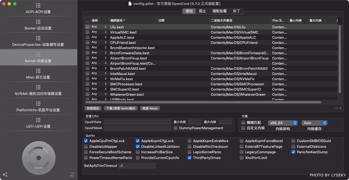Click the 检查 Kexts button
Image resolution: width=349 pixels, height=180 pixels.
tap(150, 108)
